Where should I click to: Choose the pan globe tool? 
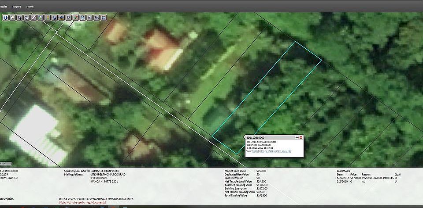[x=26, y=18]
